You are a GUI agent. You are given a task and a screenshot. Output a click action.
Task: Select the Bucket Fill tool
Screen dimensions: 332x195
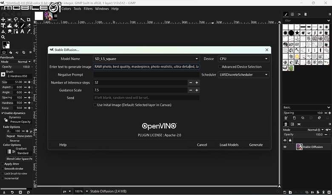16,25
